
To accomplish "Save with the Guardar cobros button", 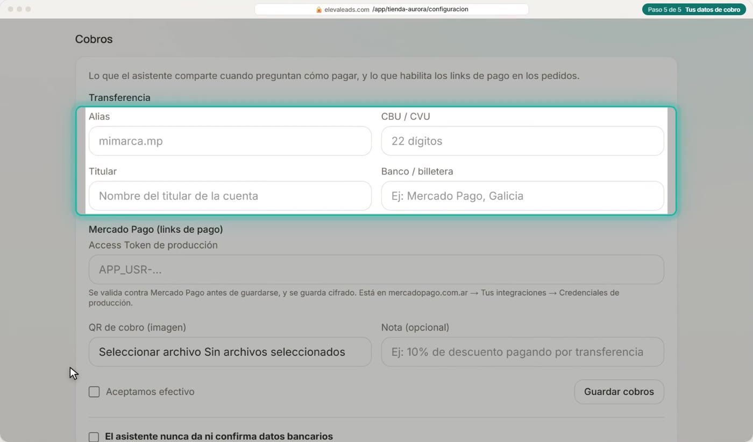I will coord(619,392).
